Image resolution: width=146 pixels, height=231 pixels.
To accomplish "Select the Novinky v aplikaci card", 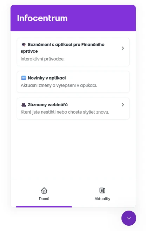I will [73, 82].
